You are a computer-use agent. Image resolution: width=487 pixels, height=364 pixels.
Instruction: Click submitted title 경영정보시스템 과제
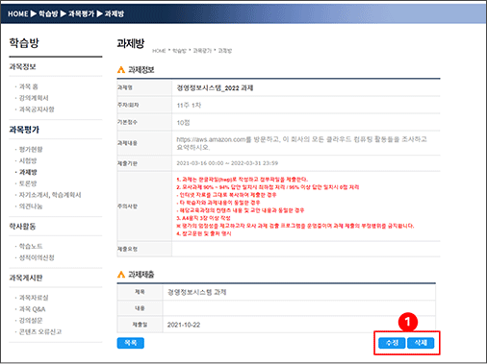197,292
